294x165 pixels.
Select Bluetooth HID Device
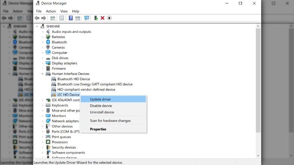[x=73, y=79]
